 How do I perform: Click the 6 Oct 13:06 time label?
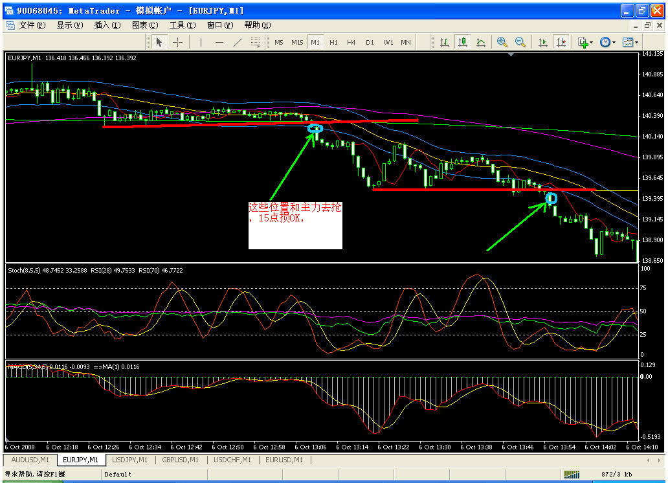pos(311,447)
